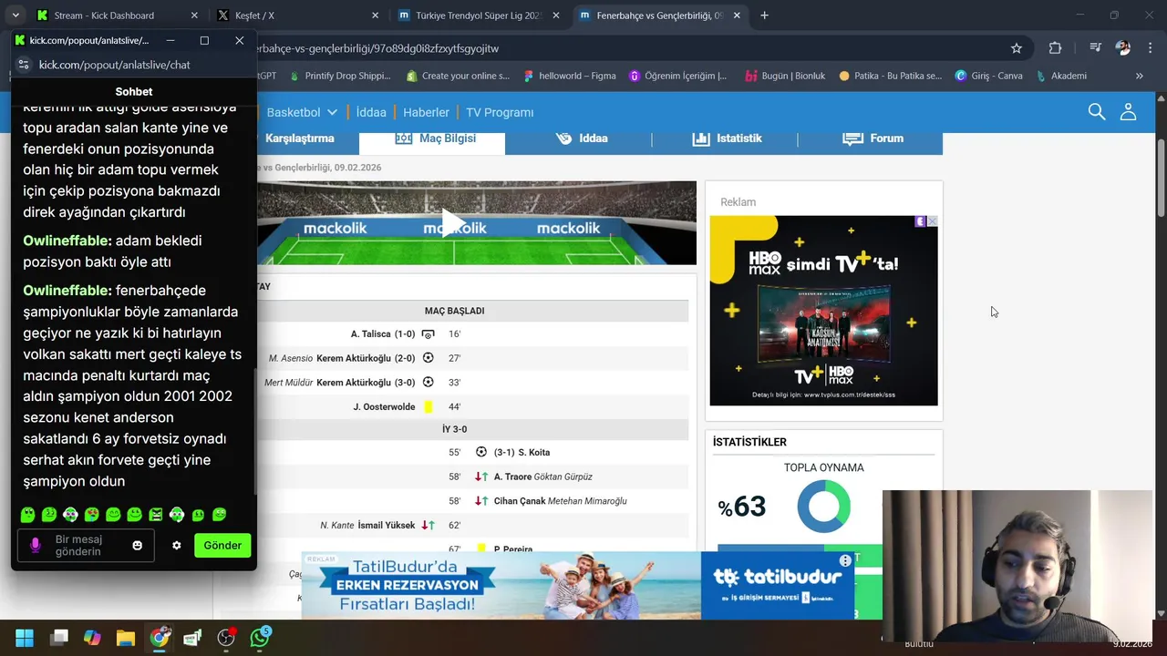Viewport: 1167px width, 656px height.
Task: Send message with Gönder button
Action: tap(222, 545)
